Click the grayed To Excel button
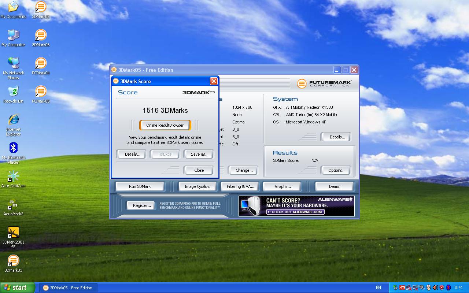469x293 pixels. point(165,154)
